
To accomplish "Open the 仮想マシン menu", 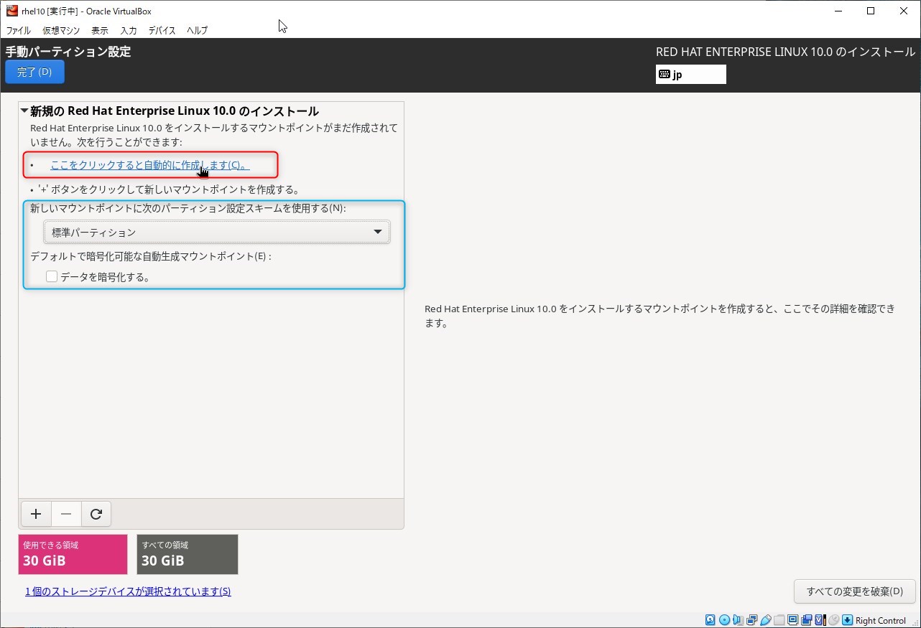I will (x=60, y=31).
